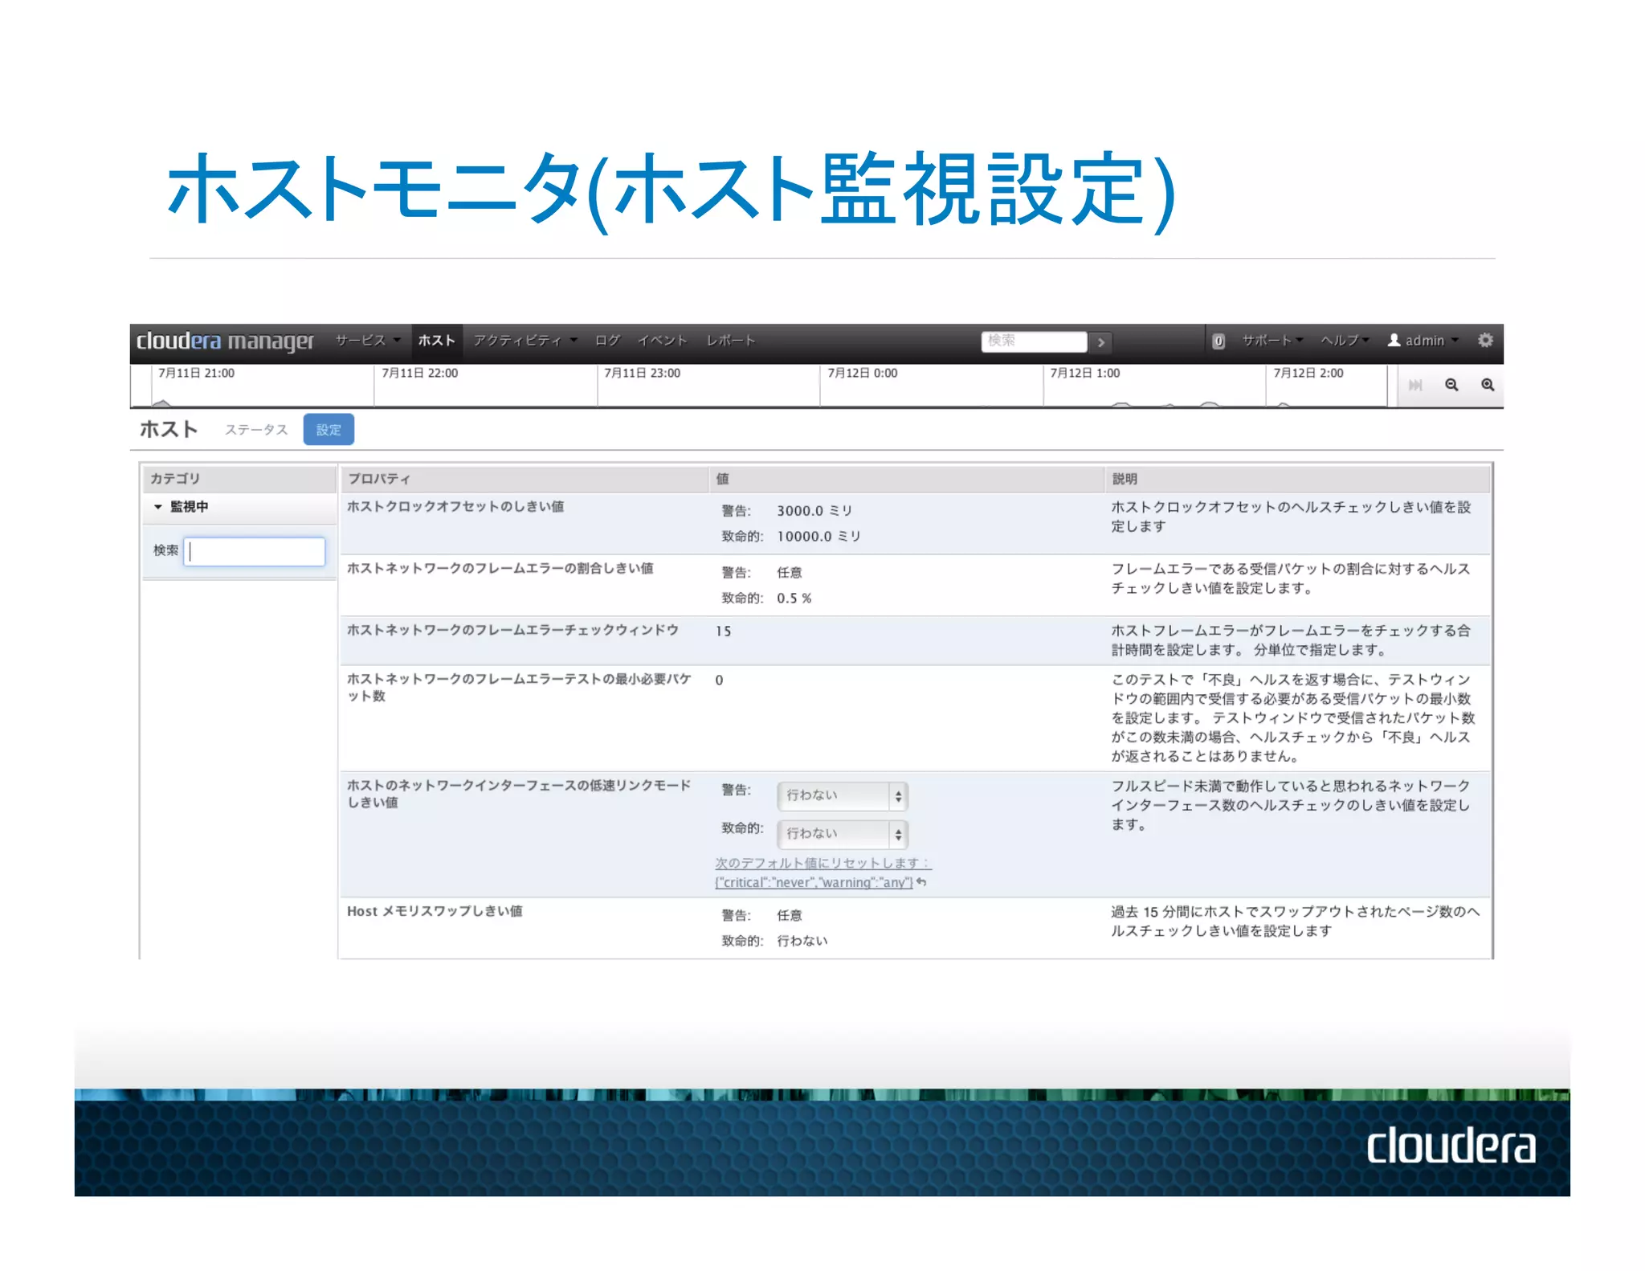This screenshot has width=1645, height=1271.
Task: Click the critical never warning any default link
Action: [814, 882]
